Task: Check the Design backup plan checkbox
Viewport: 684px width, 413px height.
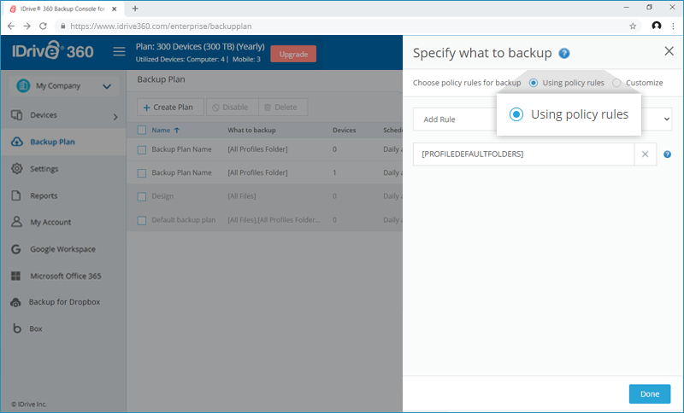Action: [142, 197]
